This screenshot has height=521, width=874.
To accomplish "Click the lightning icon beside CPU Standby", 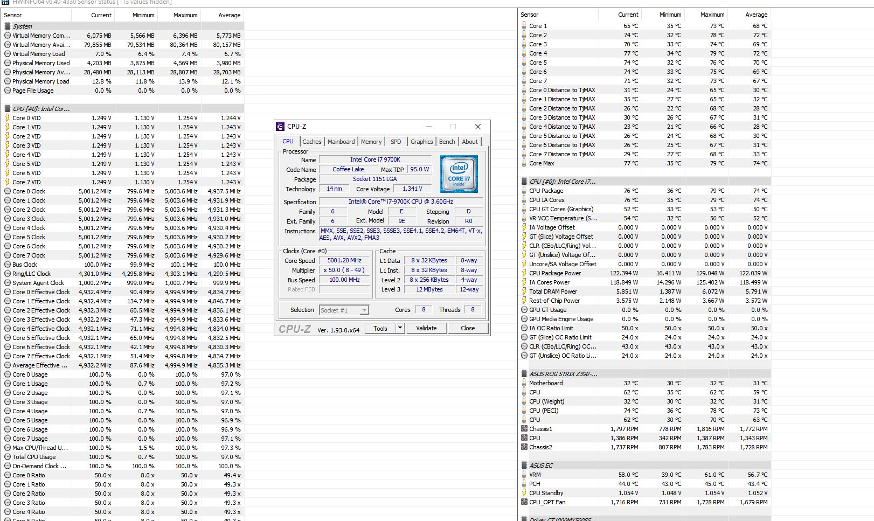I will click(524, 493).
